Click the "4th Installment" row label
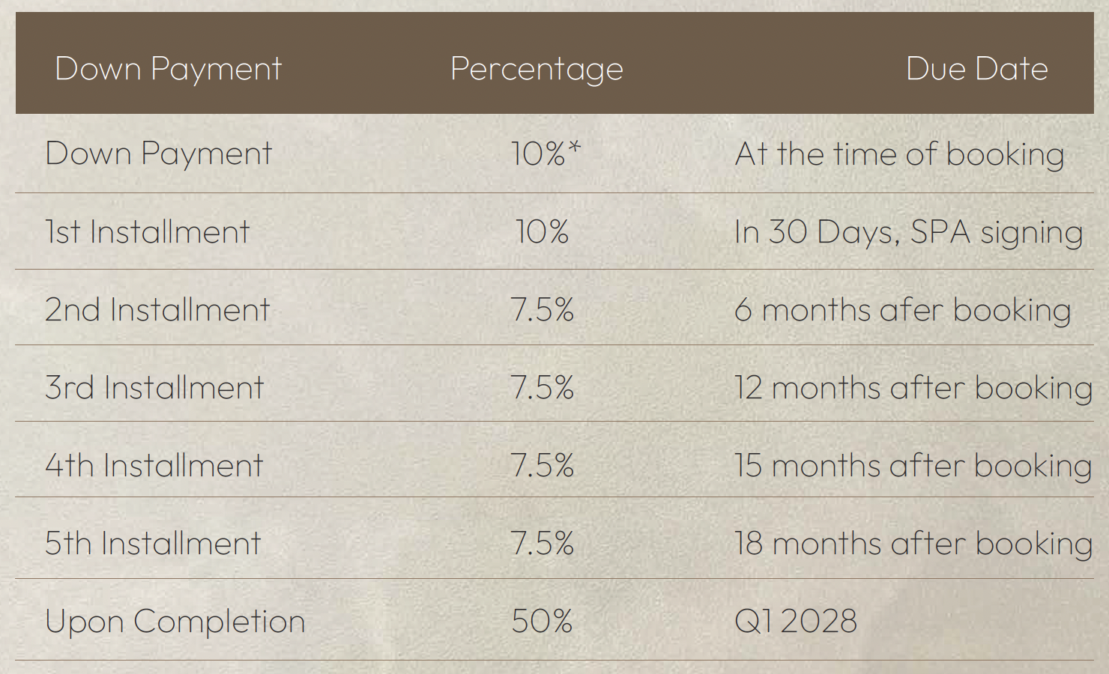 154,466
